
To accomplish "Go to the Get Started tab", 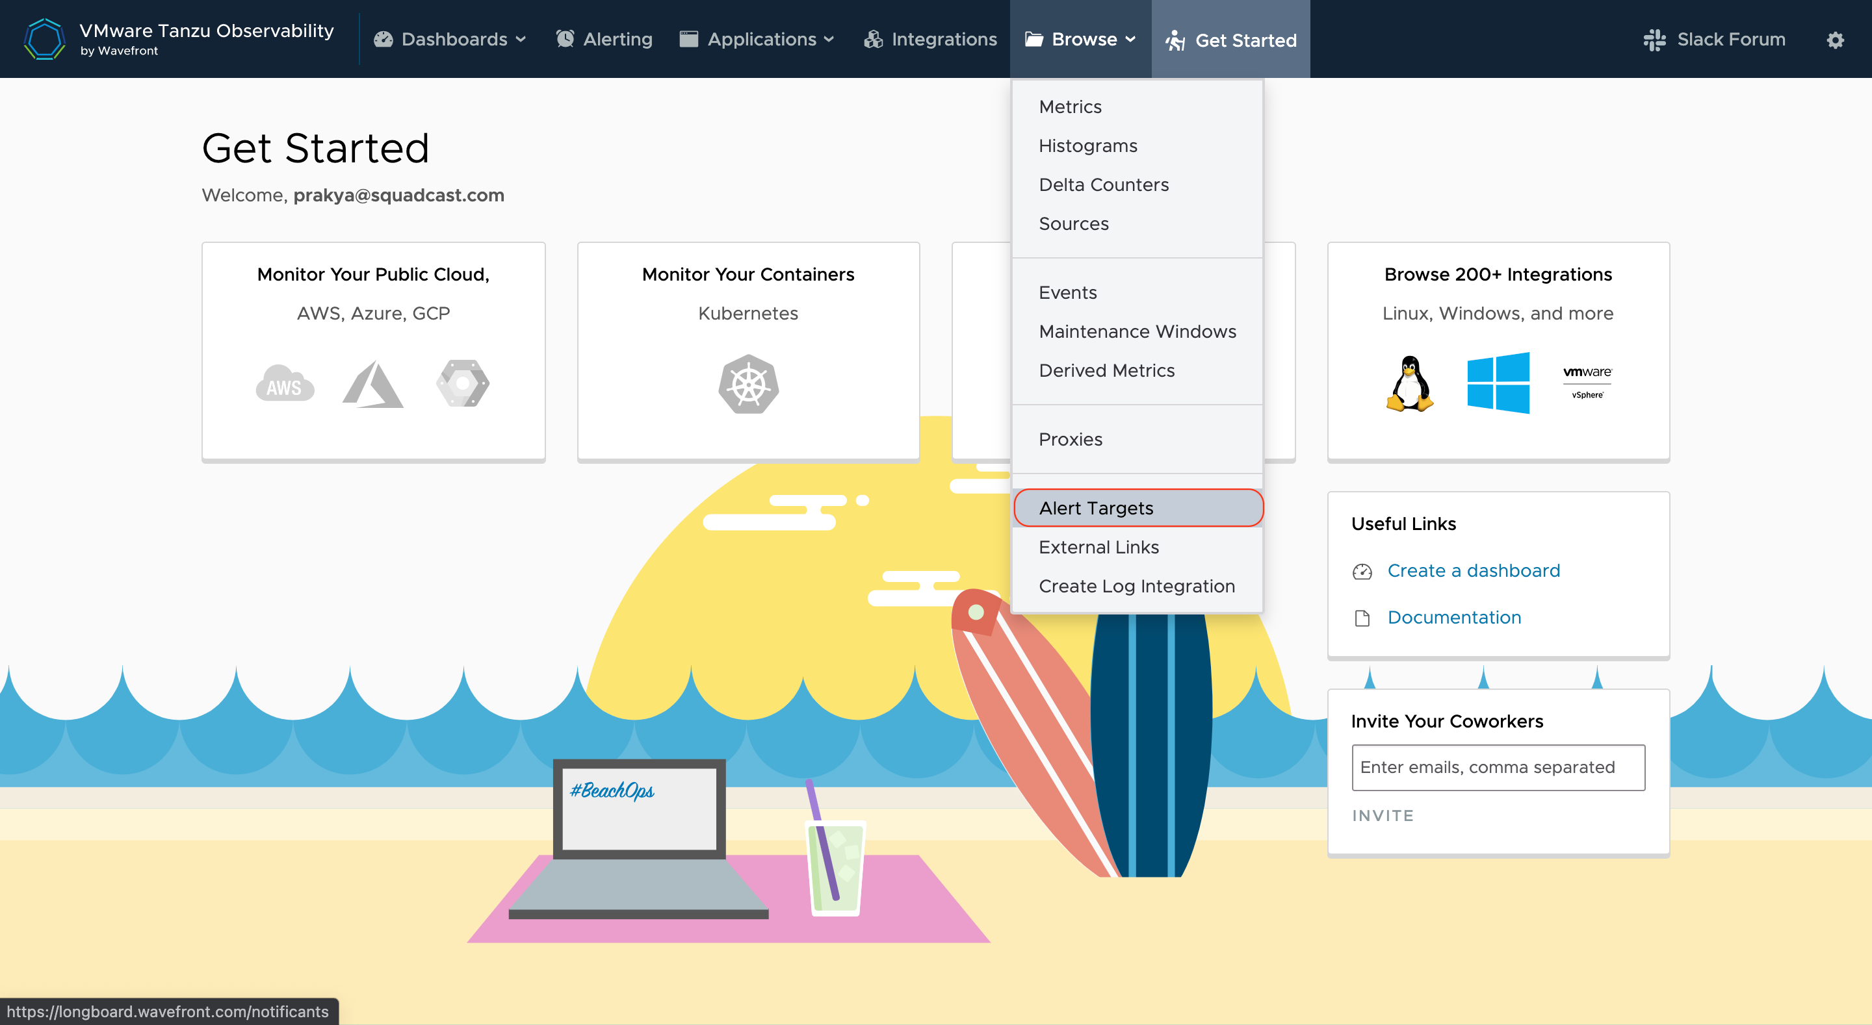I will click(x=1231, y=39).
